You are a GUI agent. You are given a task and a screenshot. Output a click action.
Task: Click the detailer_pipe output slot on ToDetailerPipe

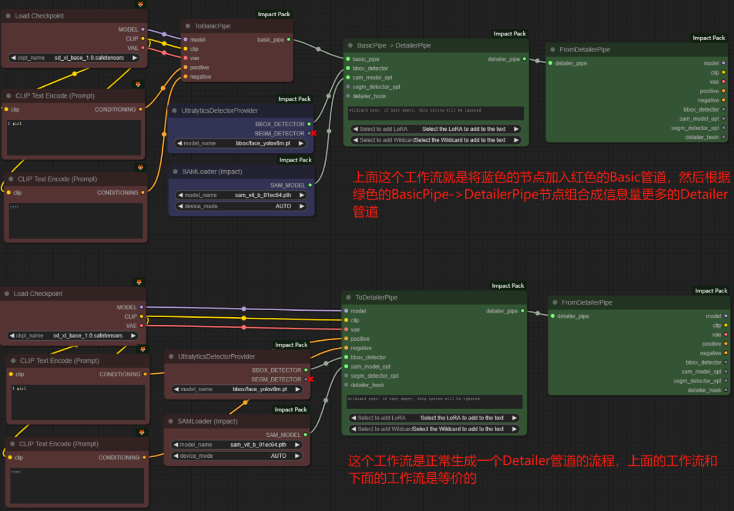[x=523, y=311]
